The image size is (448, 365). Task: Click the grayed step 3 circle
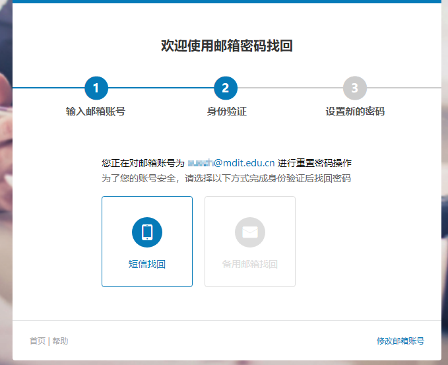[x=355, y=88]
